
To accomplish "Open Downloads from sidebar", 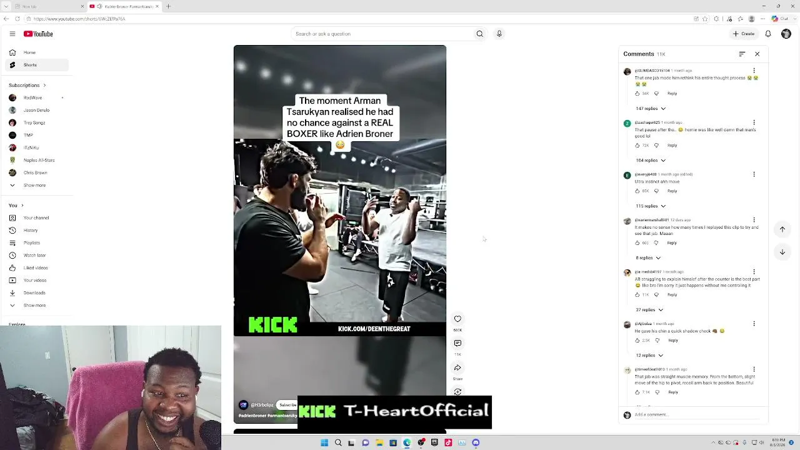I will [37, 293].
